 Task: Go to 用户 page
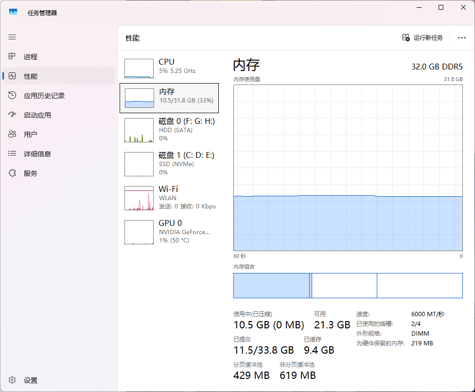[x=59, y=135]
